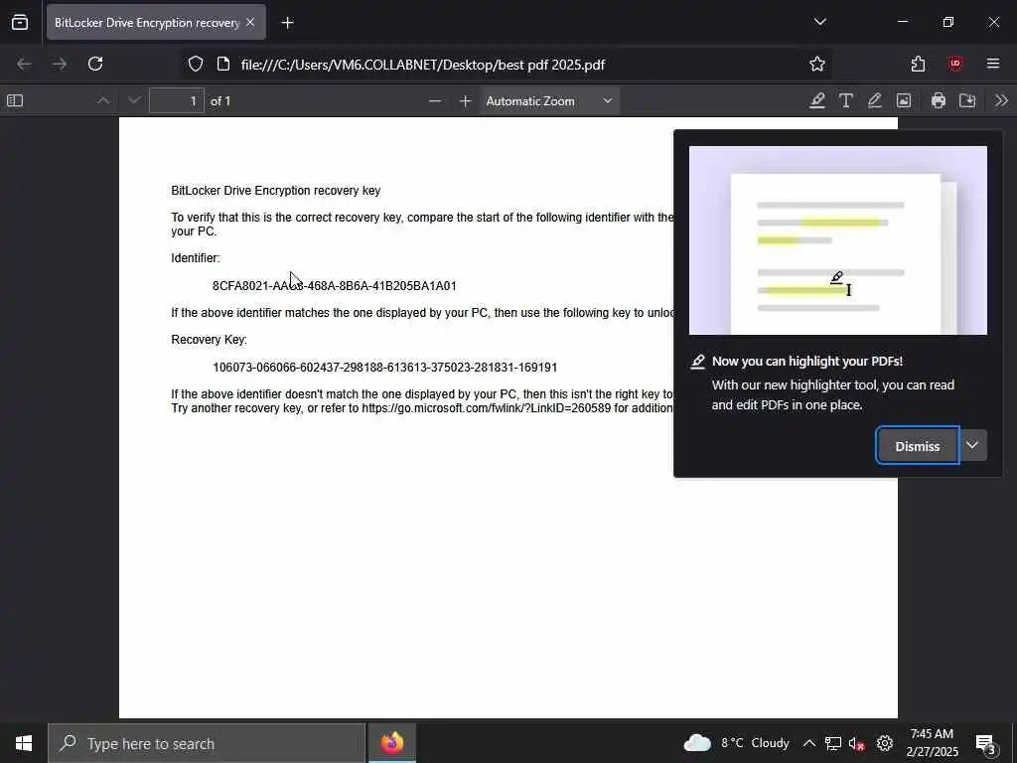1017x763 pixels.
Task: Go forward one page
Action: point(60,64)
